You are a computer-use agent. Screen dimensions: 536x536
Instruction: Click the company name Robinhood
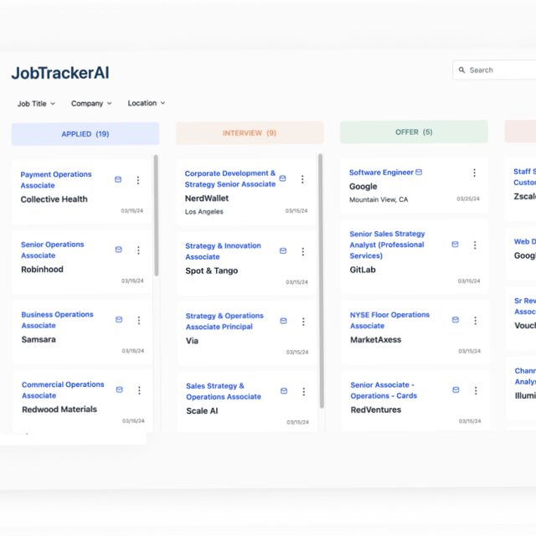tap(42, 270)
